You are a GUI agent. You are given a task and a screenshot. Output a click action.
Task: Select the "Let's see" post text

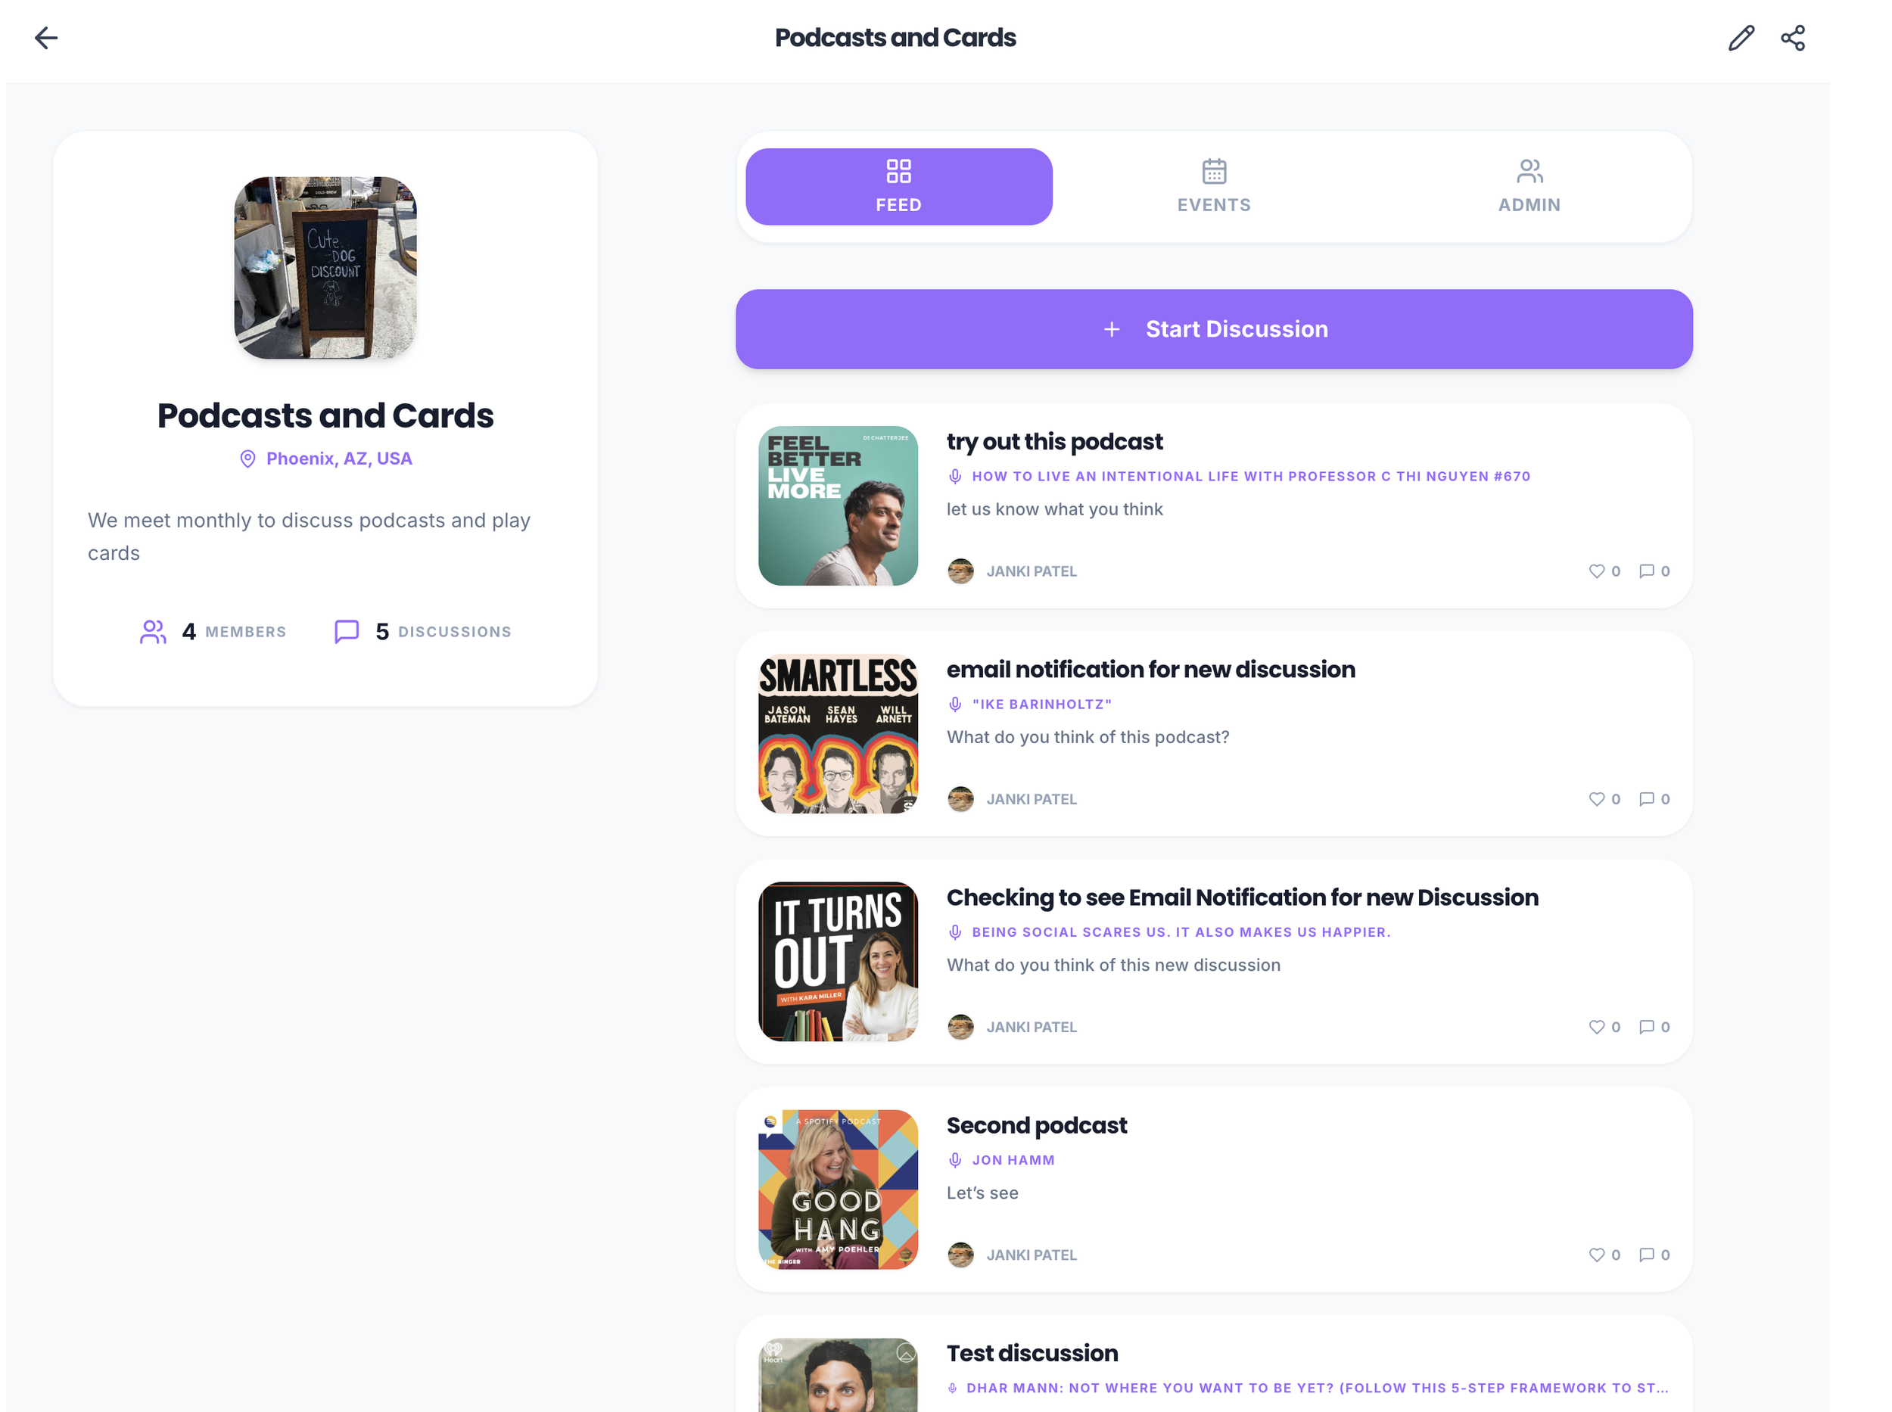coord(982,1193)
